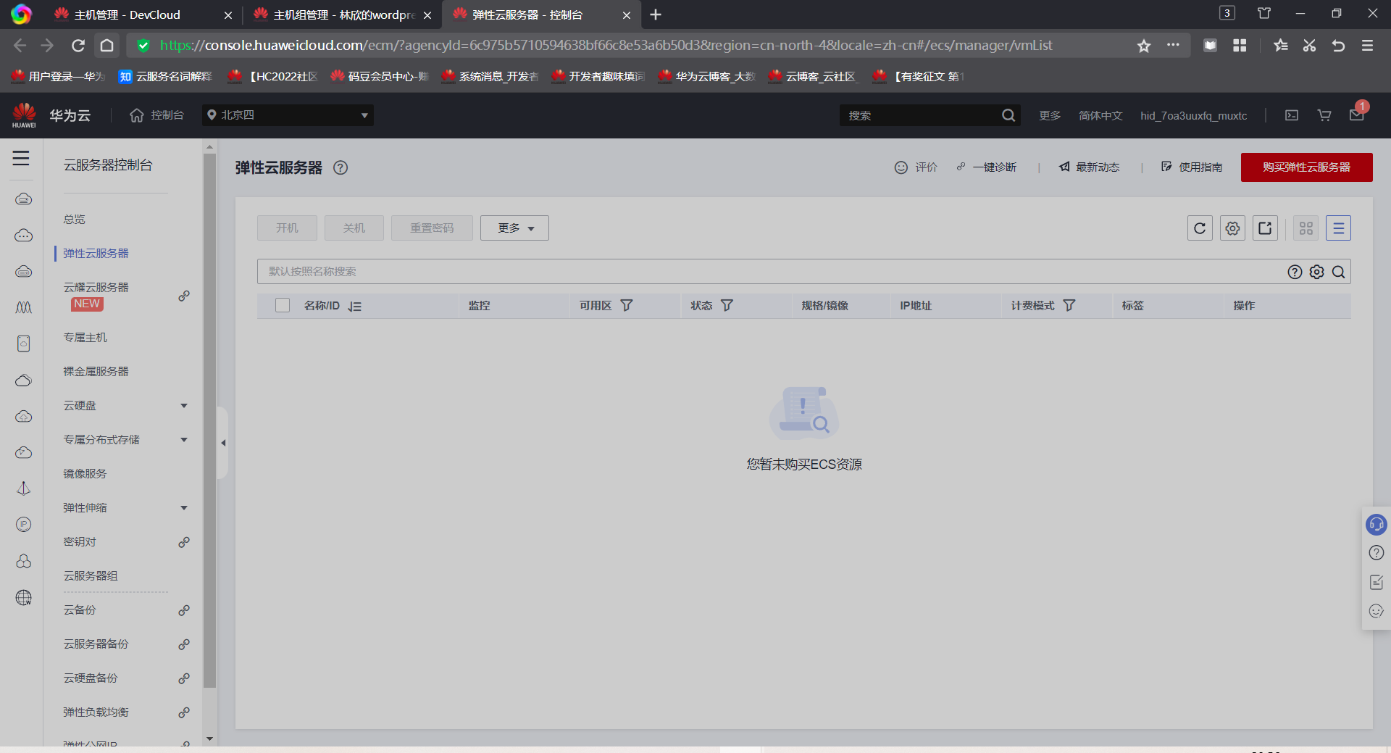
Task: Open the messages mail icon
Action: click(1357, 115)
